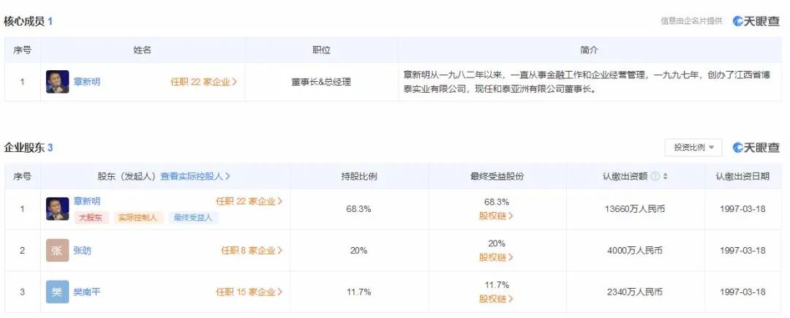The image size is (790, 318).
Task: Open 股权链 for the 20% shareholder
Action: pos(497,257)
